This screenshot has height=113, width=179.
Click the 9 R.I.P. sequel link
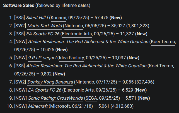tap(42, 58)
